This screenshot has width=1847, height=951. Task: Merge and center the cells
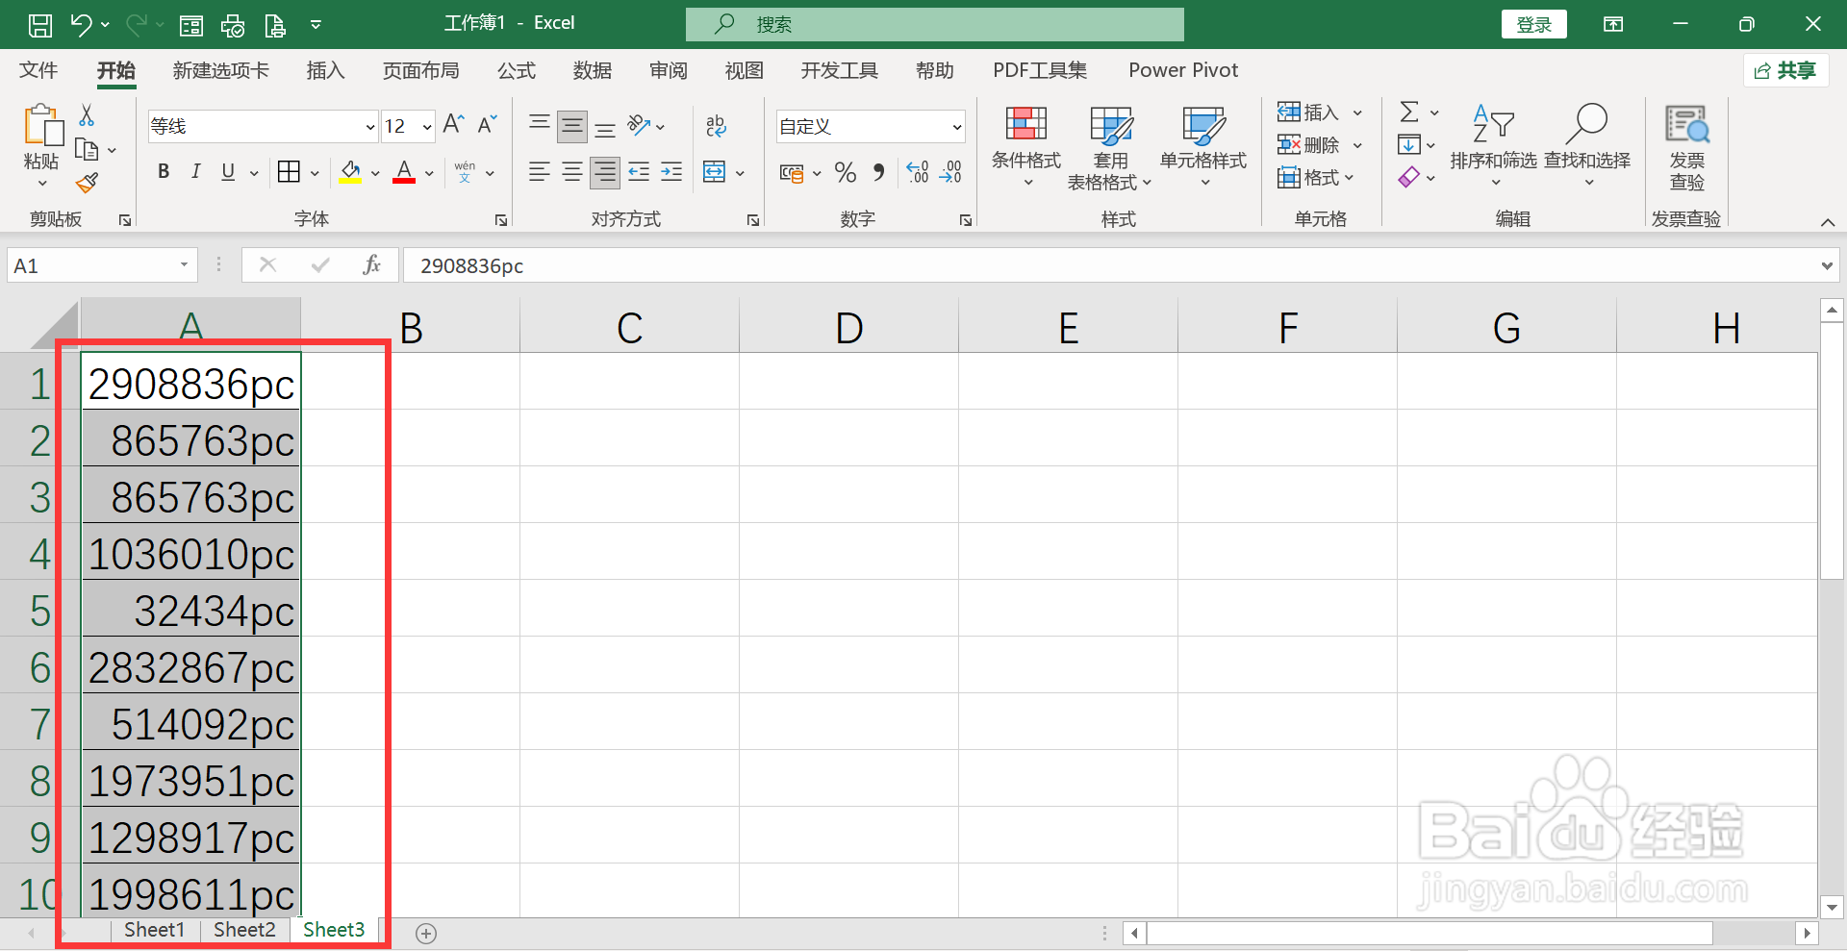(715, 172)
